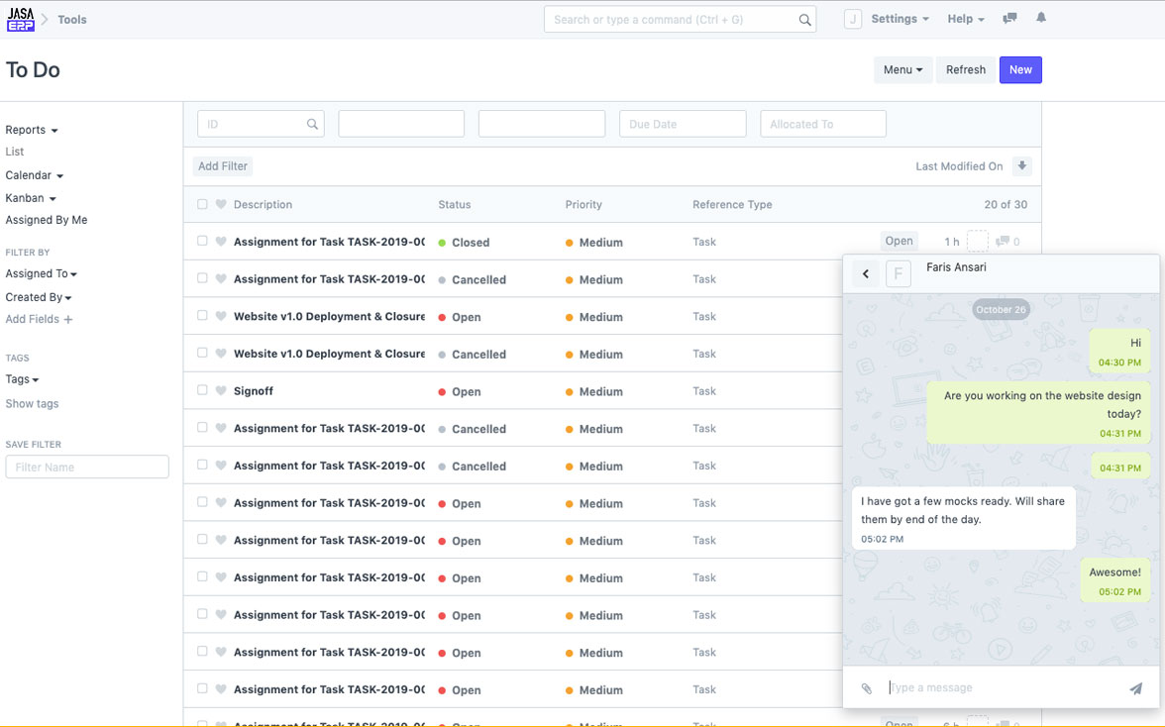Tick checkbox for first Website v1.0 Deployment row
1165x727 pixels.
point(202,317)
